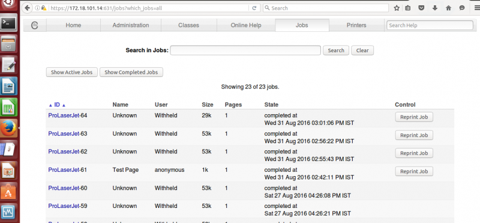Reprint job ProLaserJet-63
This screenshot has height=223, width=480.
[414, 135]
